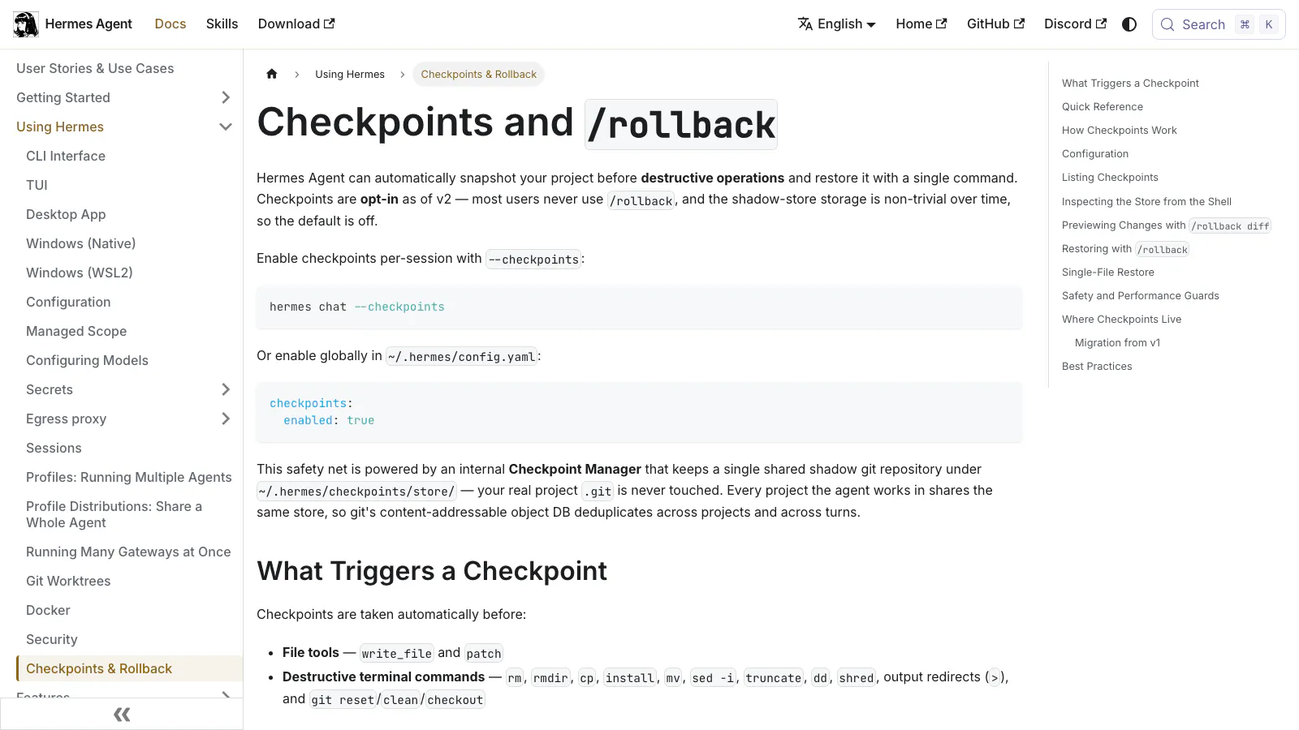Go to Quick Reference section
The width and height of the screenshot is (1299, 730).
(1103, 106)
